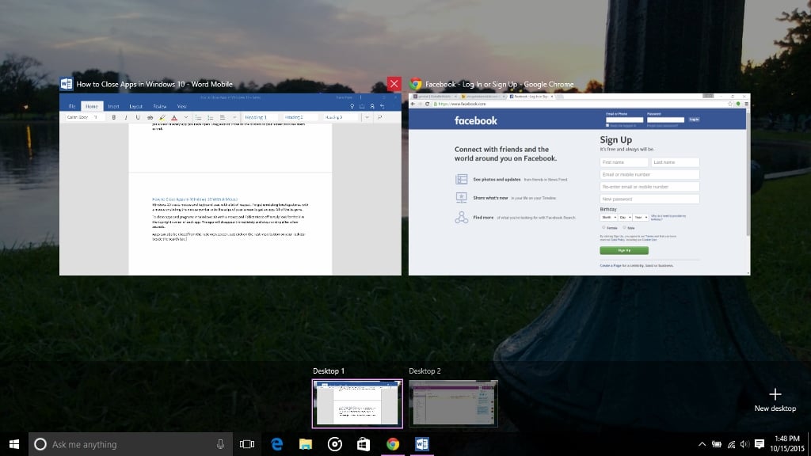
Task: Open the volume control in system tray
Action: coord(744,444)
